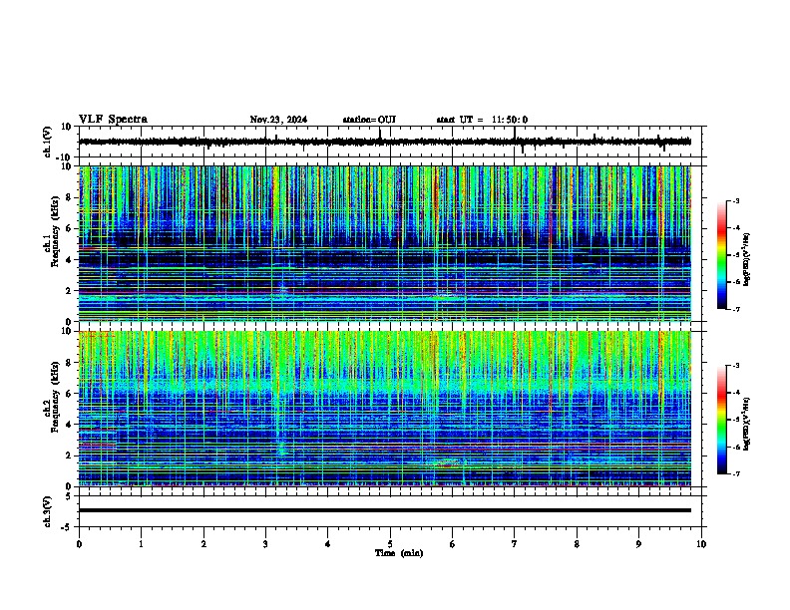Select the date label "Nov.23, 2024"
The width and height of the screenshot is (790, 610).
coord(278,120)
